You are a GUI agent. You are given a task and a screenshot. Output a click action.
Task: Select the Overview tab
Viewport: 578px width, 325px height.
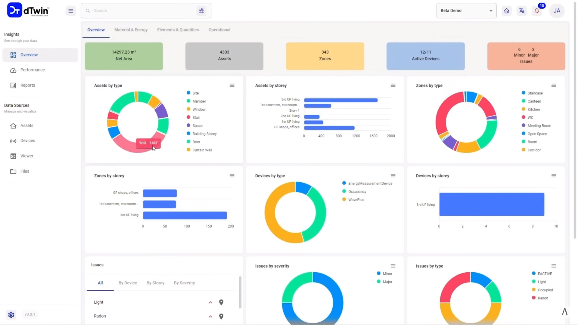96,30
